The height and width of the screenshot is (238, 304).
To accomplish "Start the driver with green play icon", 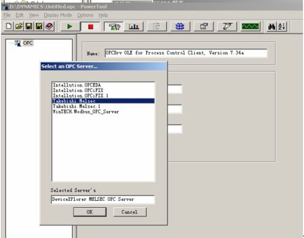I will [70, 26].
